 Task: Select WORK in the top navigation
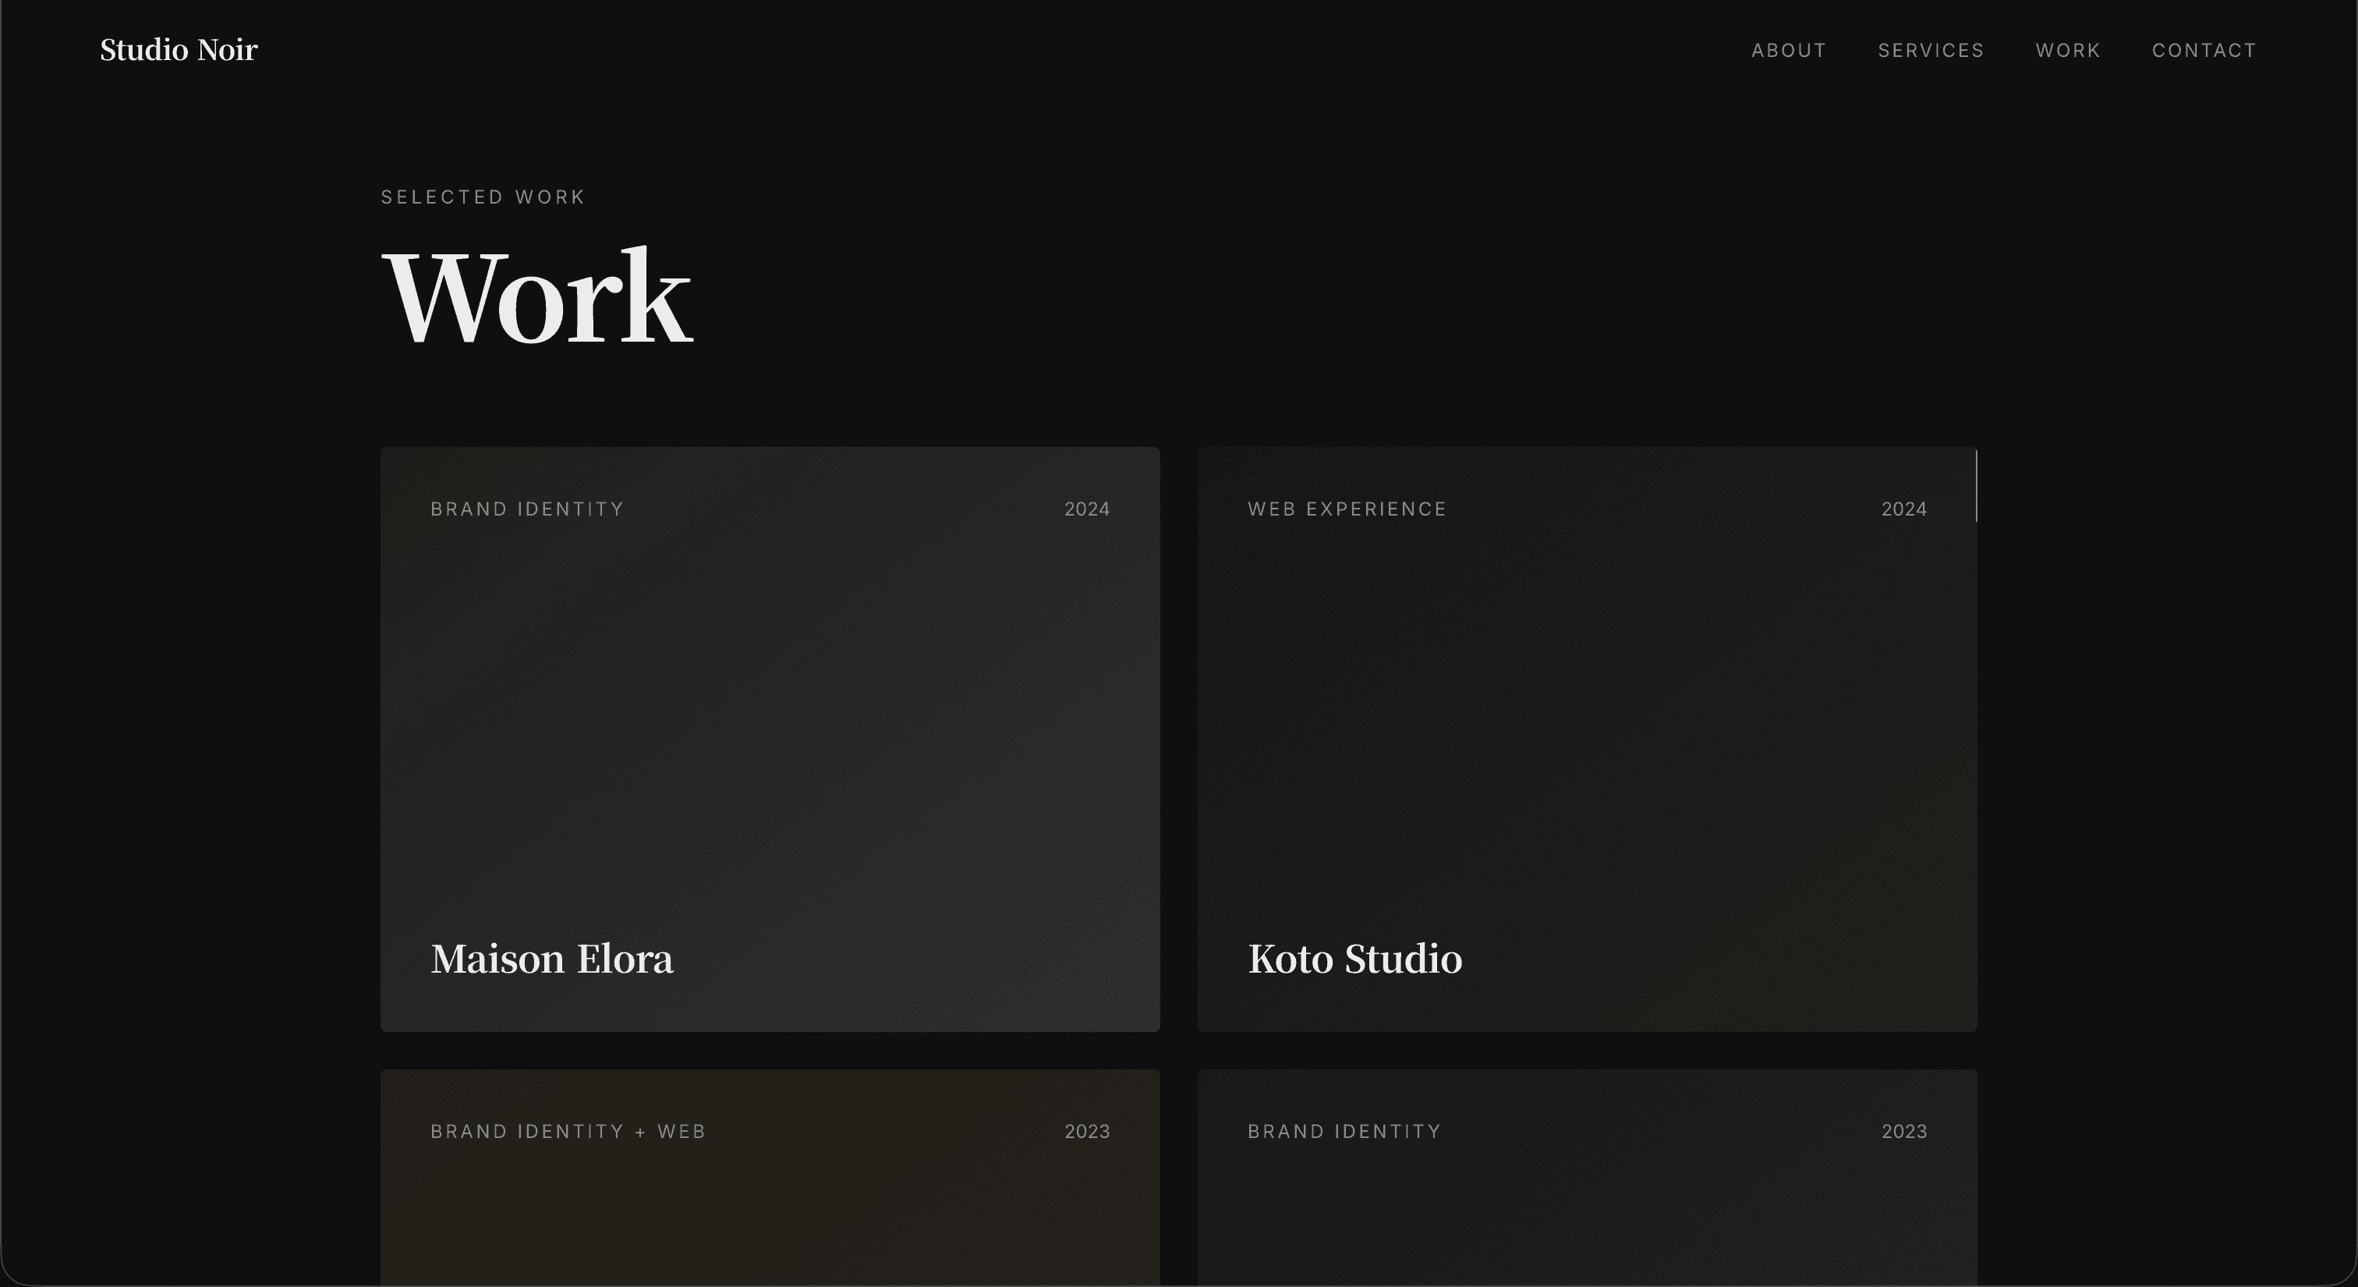click(x=2067, y=51)
